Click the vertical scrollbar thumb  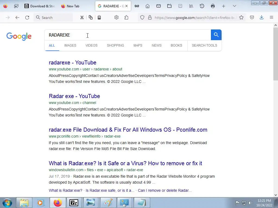point(276,54)
